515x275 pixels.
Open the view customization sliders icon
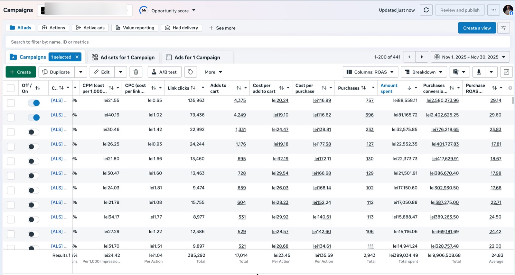(503, 28)
